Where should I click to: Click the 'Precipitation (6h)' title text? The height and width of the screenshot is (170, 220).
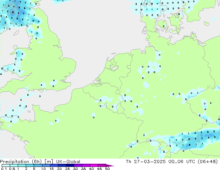tap(21, 162)
